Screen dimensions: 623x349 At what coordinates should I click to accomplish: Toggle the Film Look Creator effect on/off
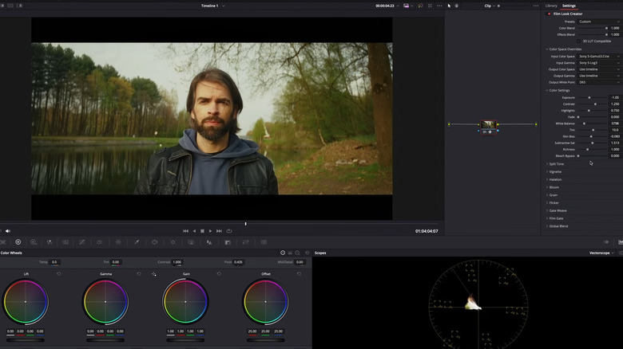[x=549, y=14]
